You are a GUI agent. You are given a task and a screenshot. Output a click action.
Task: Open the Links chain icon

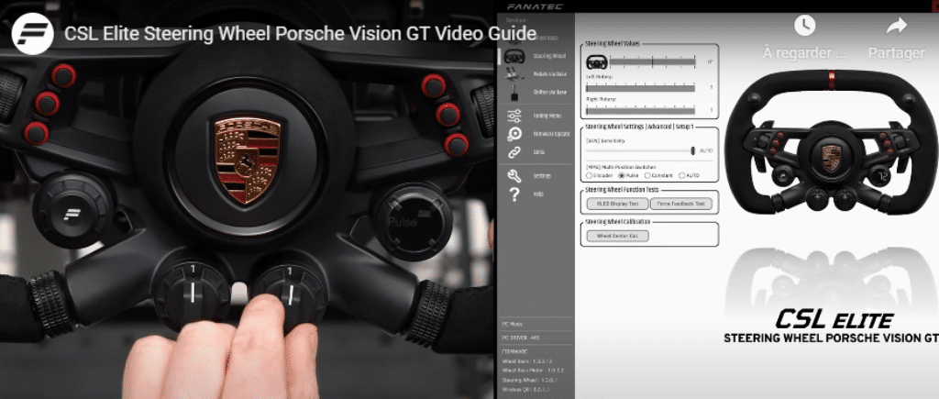click(x=514, y=152)
